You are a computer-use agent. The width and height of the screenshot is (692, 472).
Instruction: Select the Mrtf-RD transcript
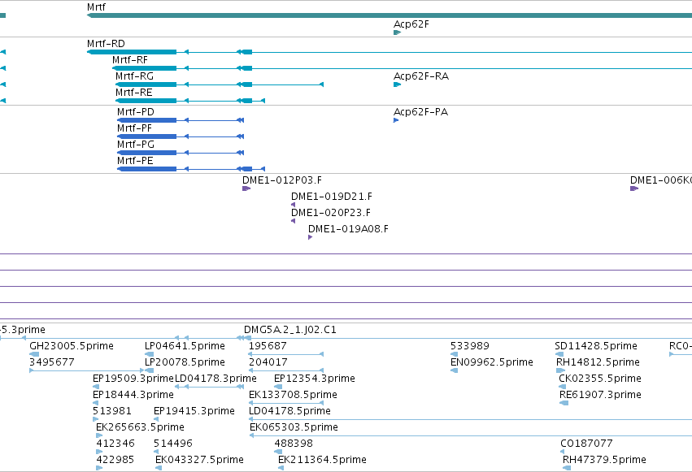pos(390,52)
